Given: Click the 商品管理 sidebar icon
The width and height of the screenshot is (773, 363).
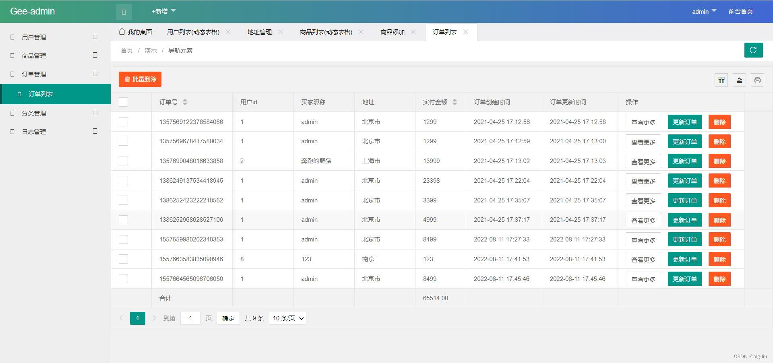Looking at the screenshot, I should (12, 56).
